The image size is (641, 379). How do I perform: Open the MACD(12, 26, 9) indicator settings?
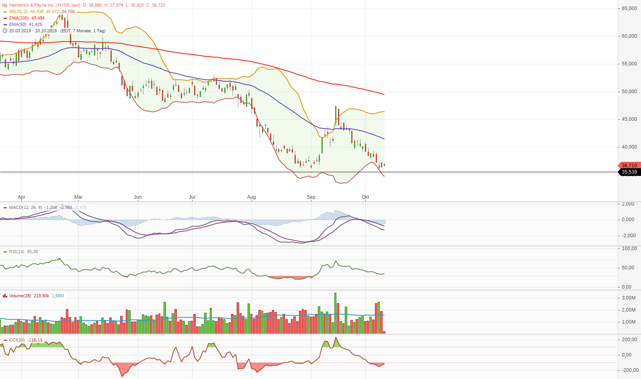click(25, 208)
